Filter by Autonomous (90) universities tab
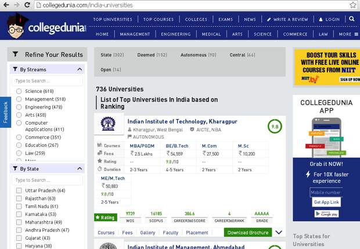The width and height of the screenshot is (360, 249). (x=199, y=55)
